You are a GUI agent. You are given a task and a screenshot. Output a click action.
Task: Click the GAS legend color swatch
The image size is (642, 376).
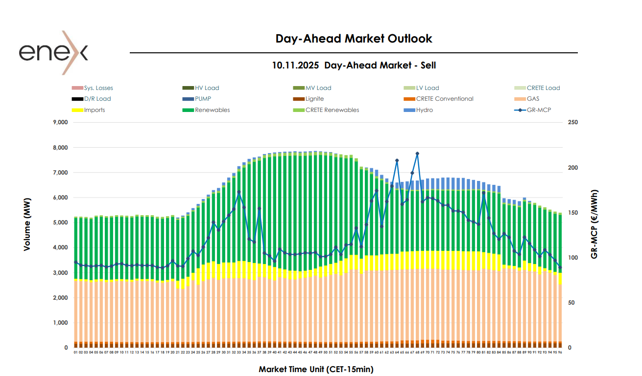(519, 99)
